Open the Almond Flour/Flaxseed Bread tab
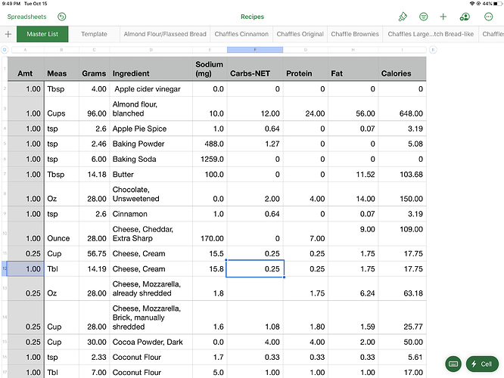504x378 pixels. [x=165, y=34]
